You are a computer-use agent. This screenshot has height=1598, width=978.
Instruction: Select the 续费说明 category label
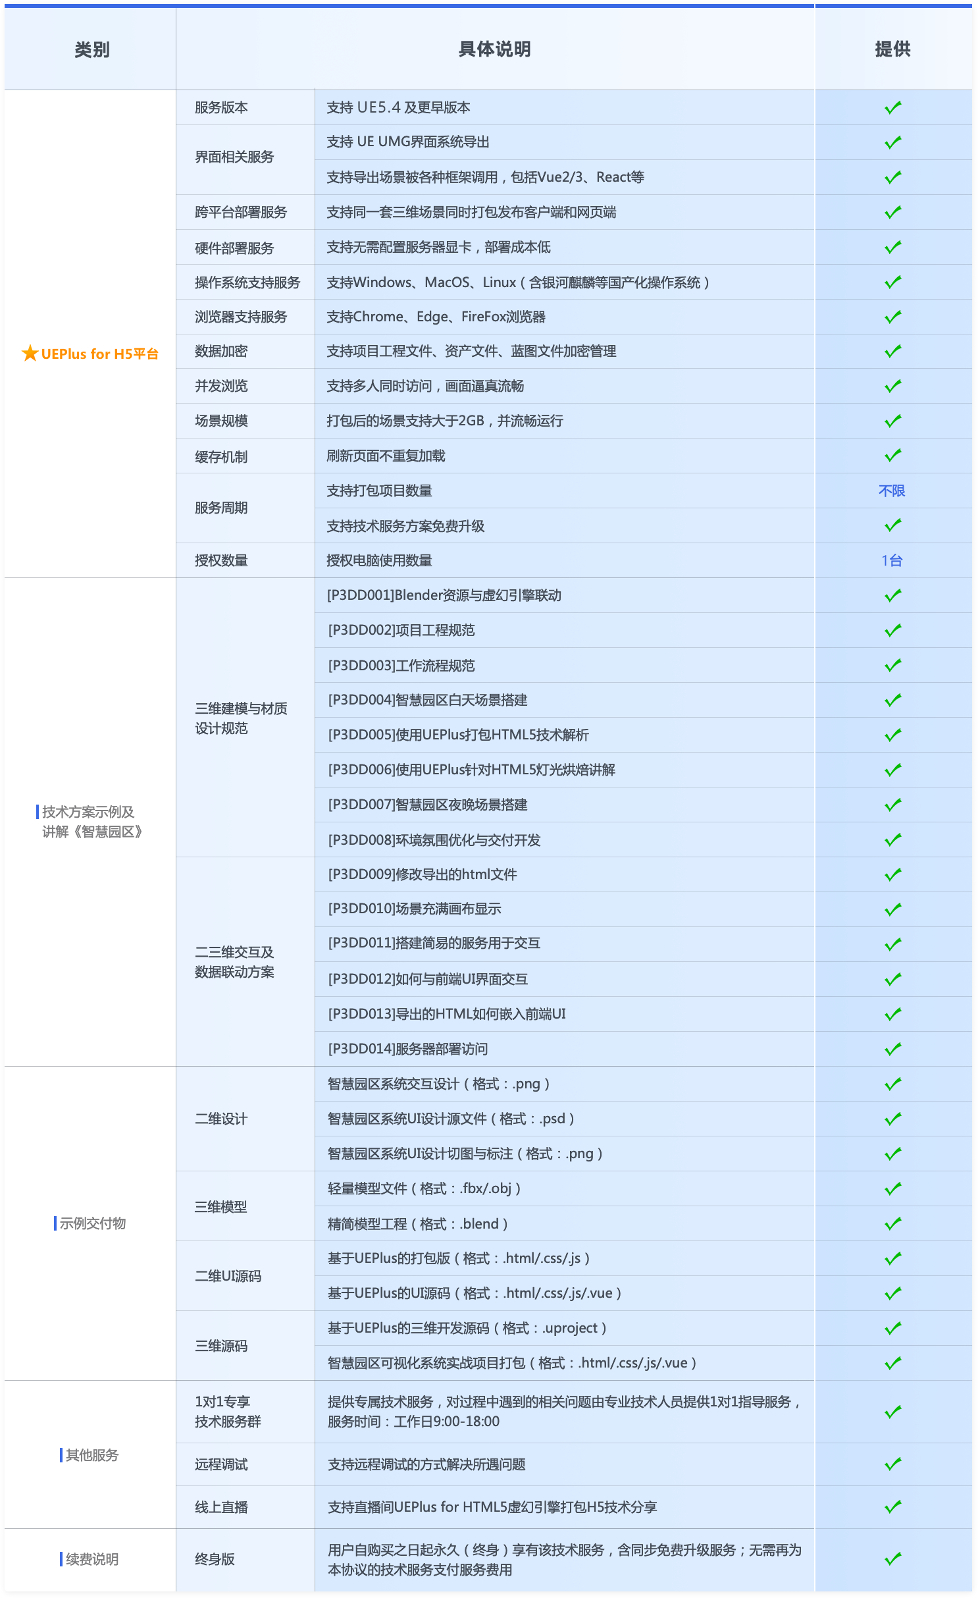[x=91, y=1559]
